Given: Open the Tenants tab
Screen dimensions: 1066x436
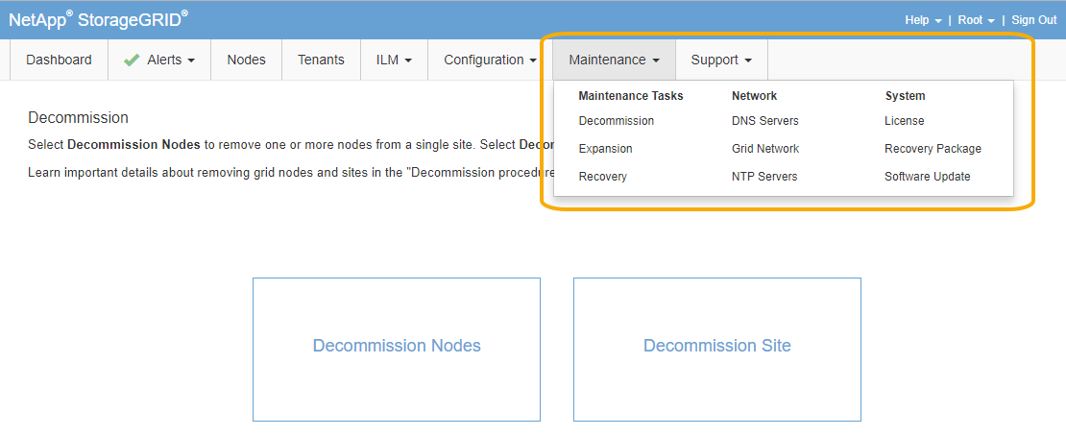Looking at the screenshot, I should (321, 60).
